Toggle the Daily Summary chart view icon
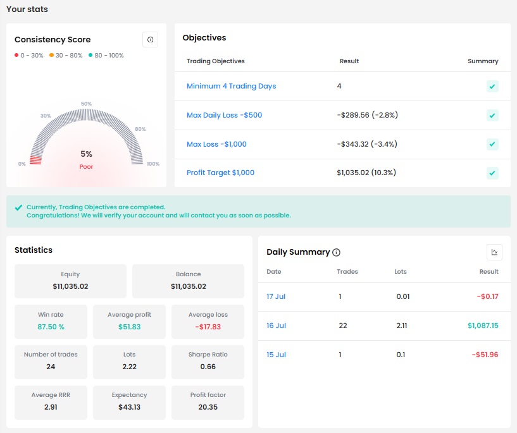Viewport: 517px width, 433px height. [x=494, y=252]
